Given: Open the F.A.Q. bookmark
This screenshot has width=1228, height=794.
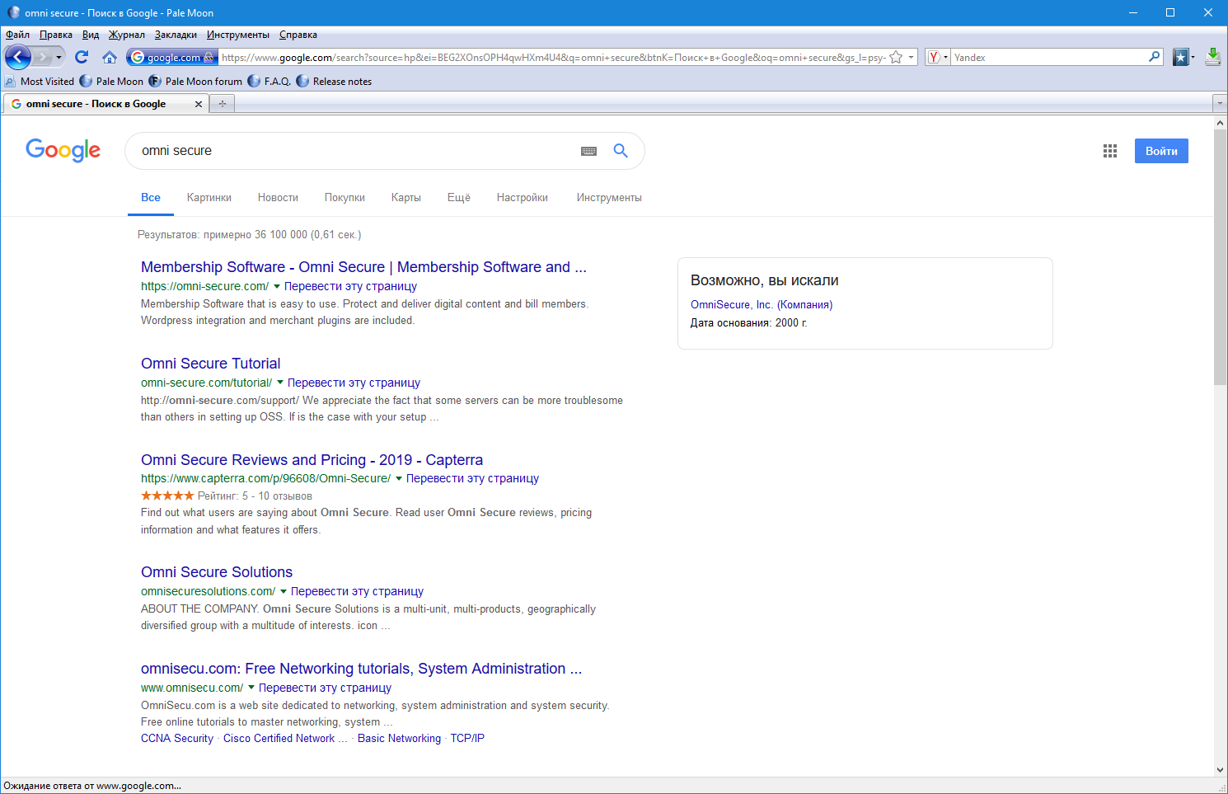Looking at the screenshot, I should pyautogui.click(x=270, y=82).
